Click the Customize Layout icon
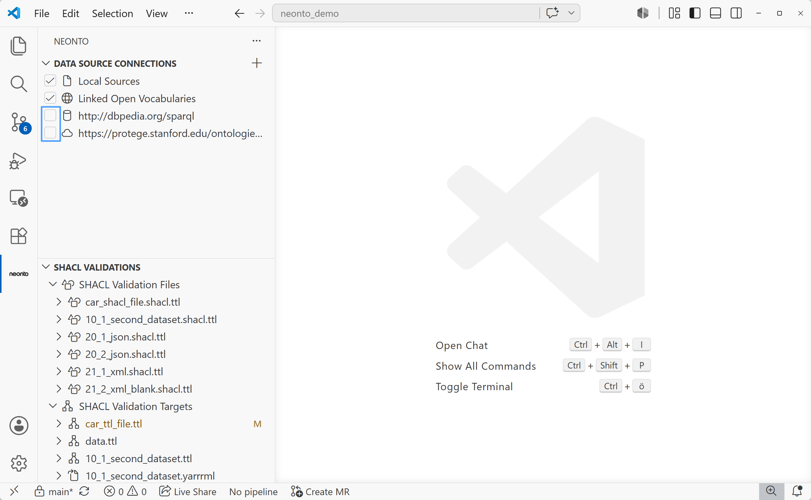This screenshot has height=500, width=811. point(674,13)
